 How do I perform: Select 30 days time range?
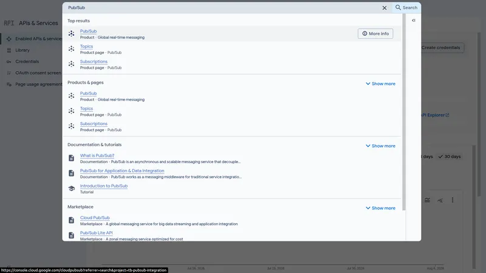450,157
